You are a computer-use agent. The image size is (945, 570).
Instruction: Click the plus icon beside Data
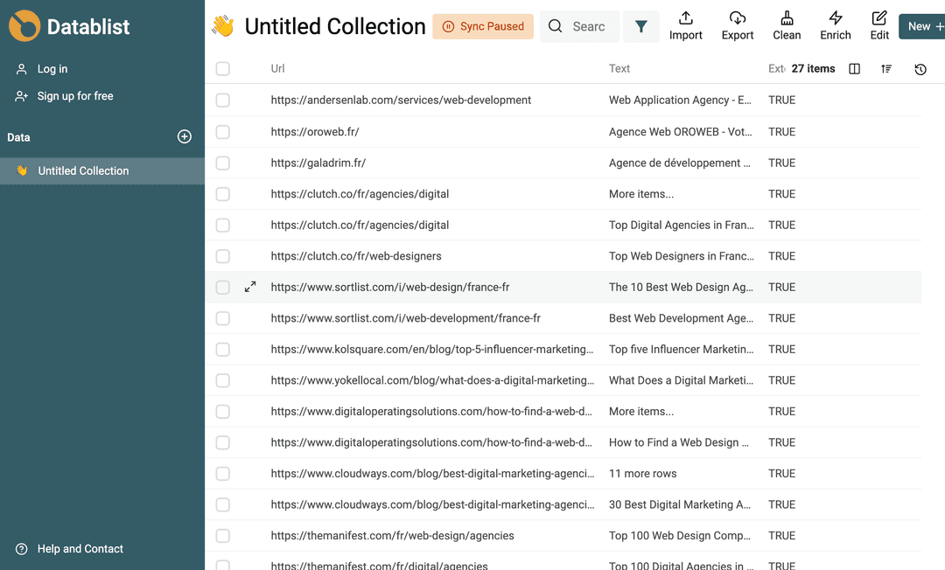point(185,136)
